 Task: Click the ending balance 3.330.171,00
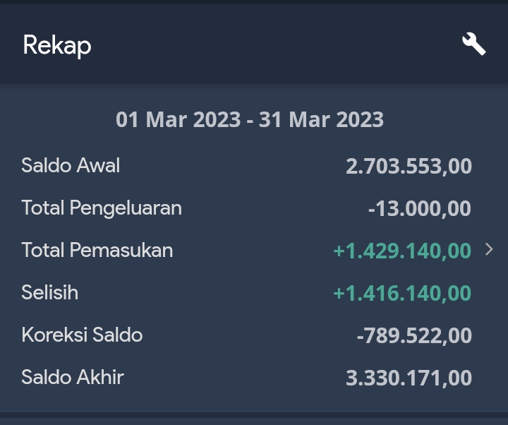coord(409,378)
